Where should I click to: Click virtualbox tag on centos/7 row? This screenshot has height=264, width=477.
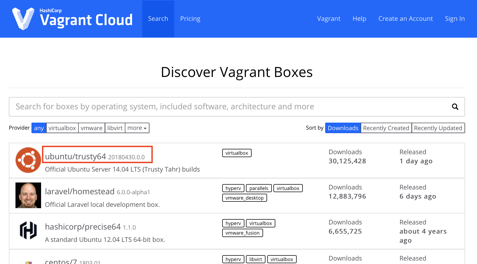click(282, 259)
